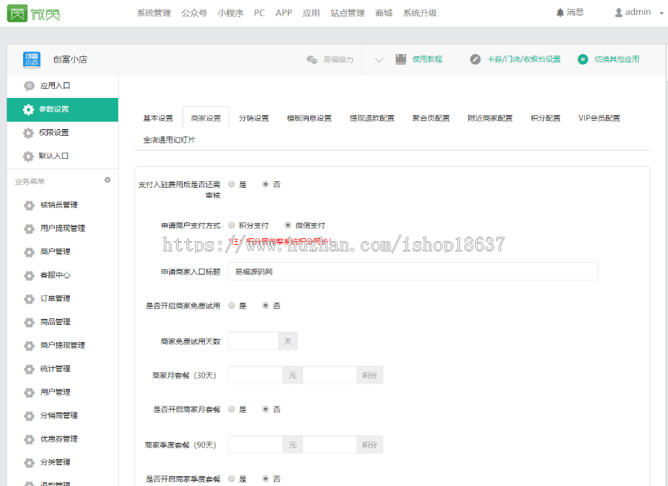
Task: Click the pencil icon for 卡券/门店/收银台设置
Action: click(x=475, y=59)
